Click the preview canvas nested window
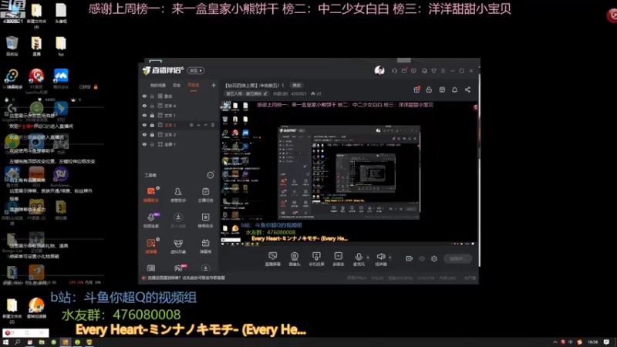The width and height of the screenshot is (617, 347). tap(349, 172)
